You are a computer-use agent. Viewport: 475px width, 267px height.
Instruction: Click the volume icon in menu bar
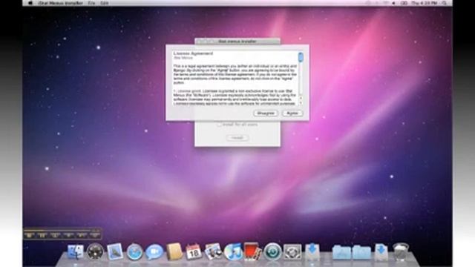click(x=393, y=3)
